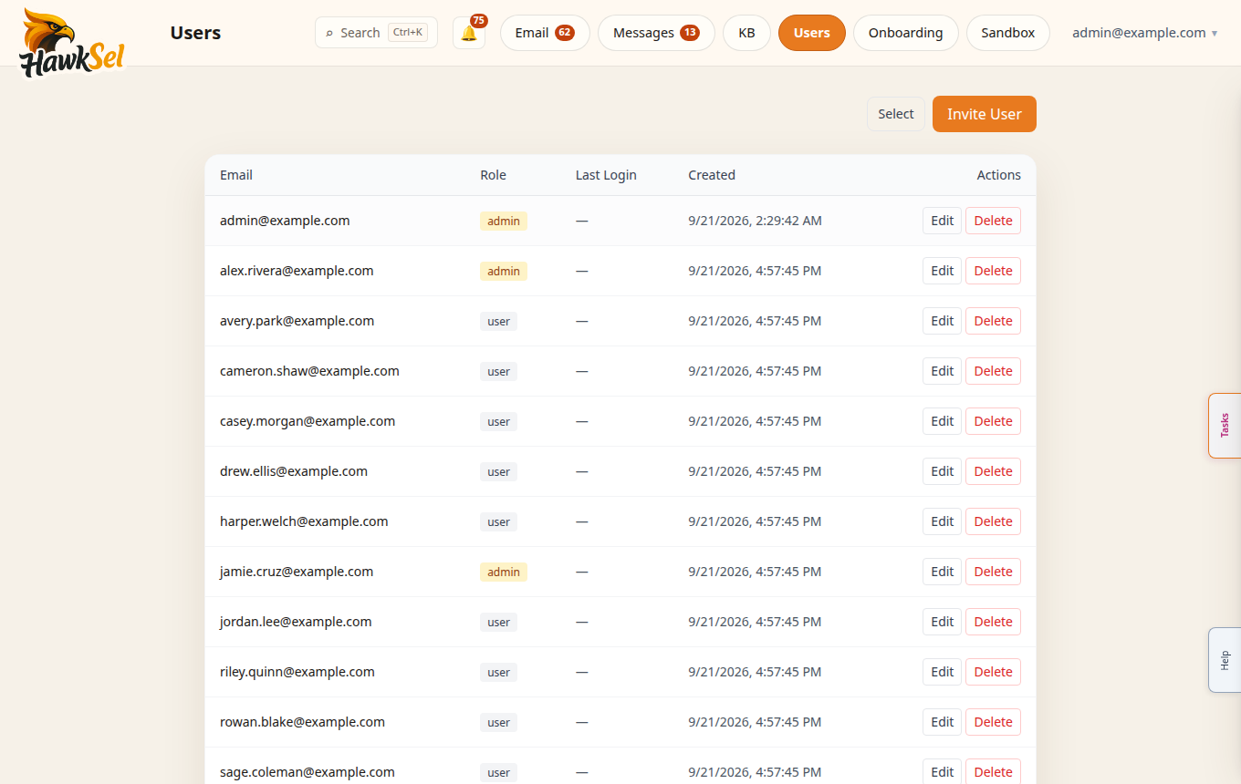Click the HawkSel hawk logo
Image resolution: width=1241 pixels, height=784 pixels.
point(73,43)
